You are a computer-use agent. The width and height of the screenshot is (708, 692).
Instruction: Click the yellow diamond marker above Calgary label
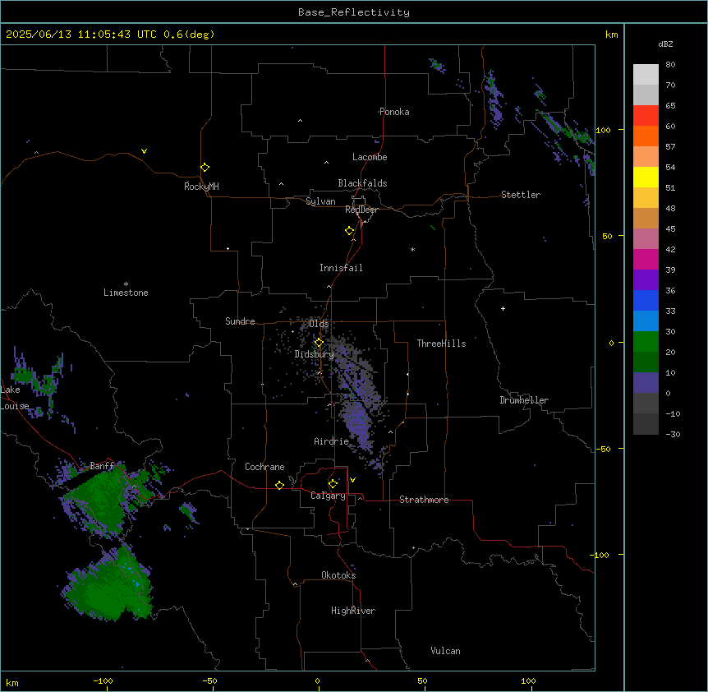[x=333, y=484]
